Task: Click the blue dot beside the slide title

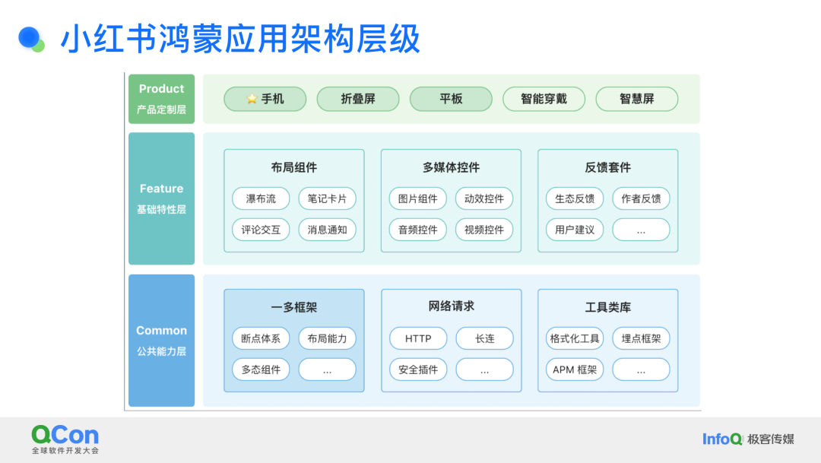Action: 30,38
